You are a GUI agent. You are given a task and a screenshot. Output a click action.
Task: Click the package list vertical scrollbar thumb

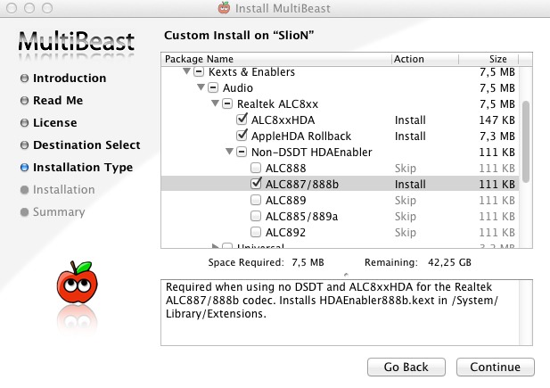click(x=525, y=142)
